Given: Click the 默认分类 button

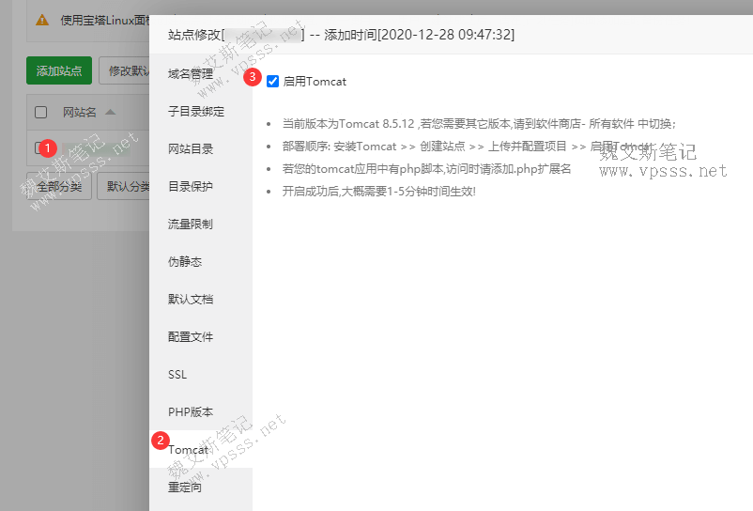Looking at the screenshot, I should (x=125, y=186).
